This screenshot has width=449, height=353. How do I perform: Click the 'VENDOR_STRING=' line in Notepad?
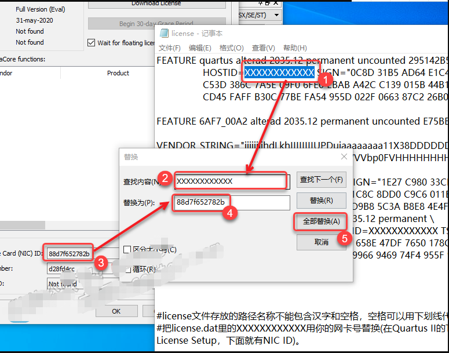(302, 145)
